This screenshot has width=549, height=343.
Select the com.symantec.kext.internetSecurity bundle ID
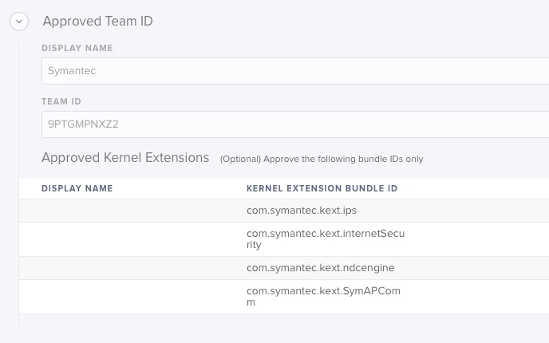coord(326,239)
